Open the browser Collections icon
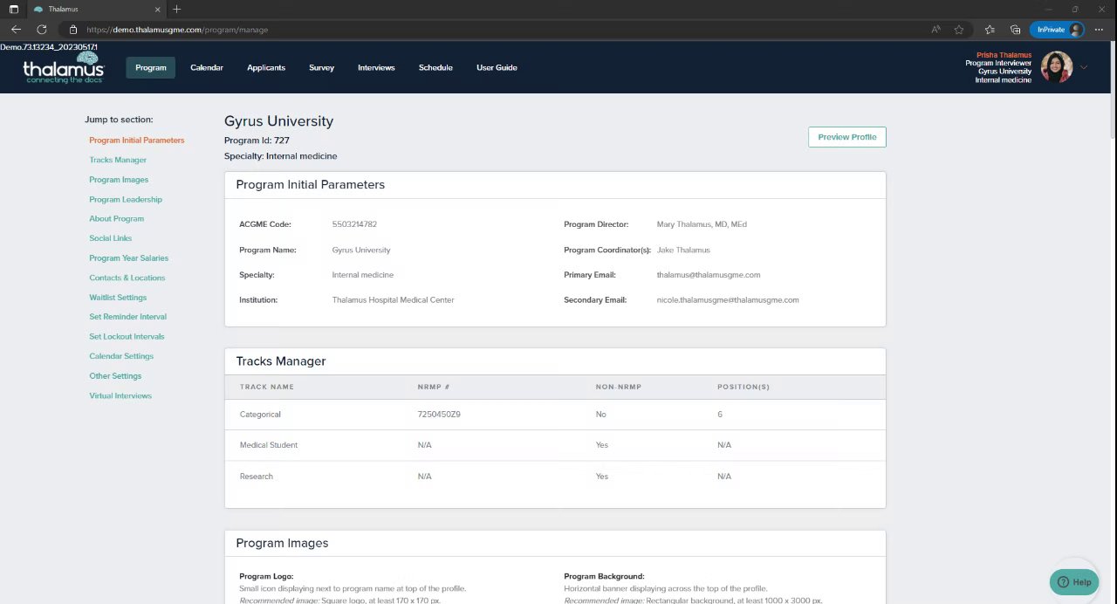Image resolution: width=1117 pixels, height=604 pixels. click(x=1015, y=30)
